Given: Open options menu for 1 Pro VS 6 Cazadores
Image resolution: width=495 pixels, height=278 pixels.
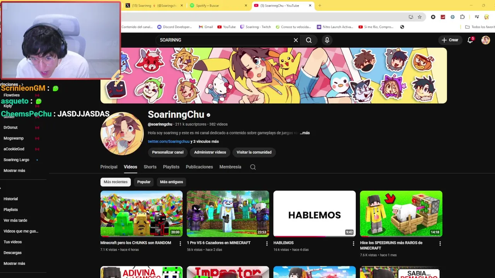Looking at the screenshot, I should tap(267, 243).
